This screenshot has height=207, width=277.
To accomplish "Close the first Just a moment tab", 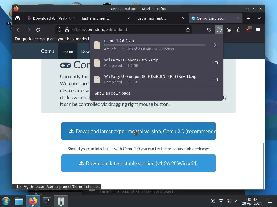I will click(x=129, y=18).
